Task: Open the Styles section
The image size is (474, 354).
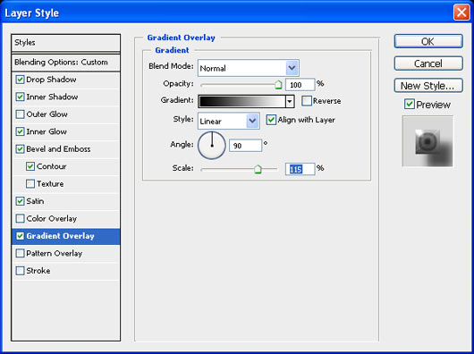Action: coord(65,43)
